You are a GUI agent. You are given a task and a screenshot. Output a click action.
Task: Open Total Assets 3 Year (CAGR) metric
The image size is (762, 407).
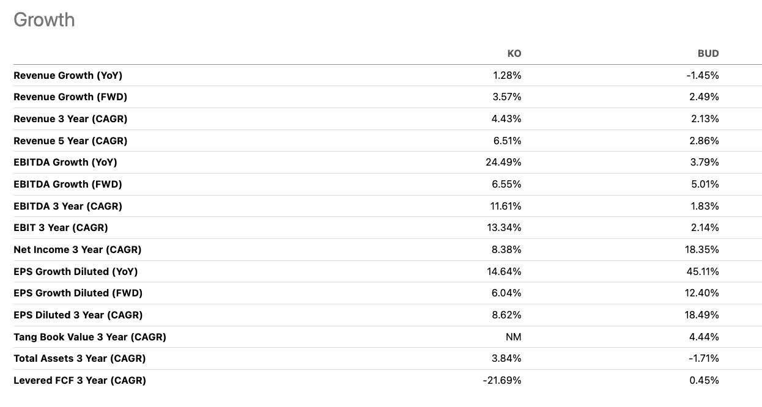tap(80, 358)
